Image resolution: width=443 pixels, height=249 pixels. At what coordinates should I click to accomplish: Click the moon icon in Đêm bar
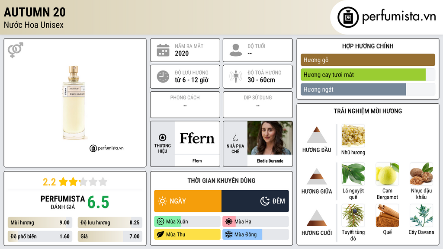point(265,201)
